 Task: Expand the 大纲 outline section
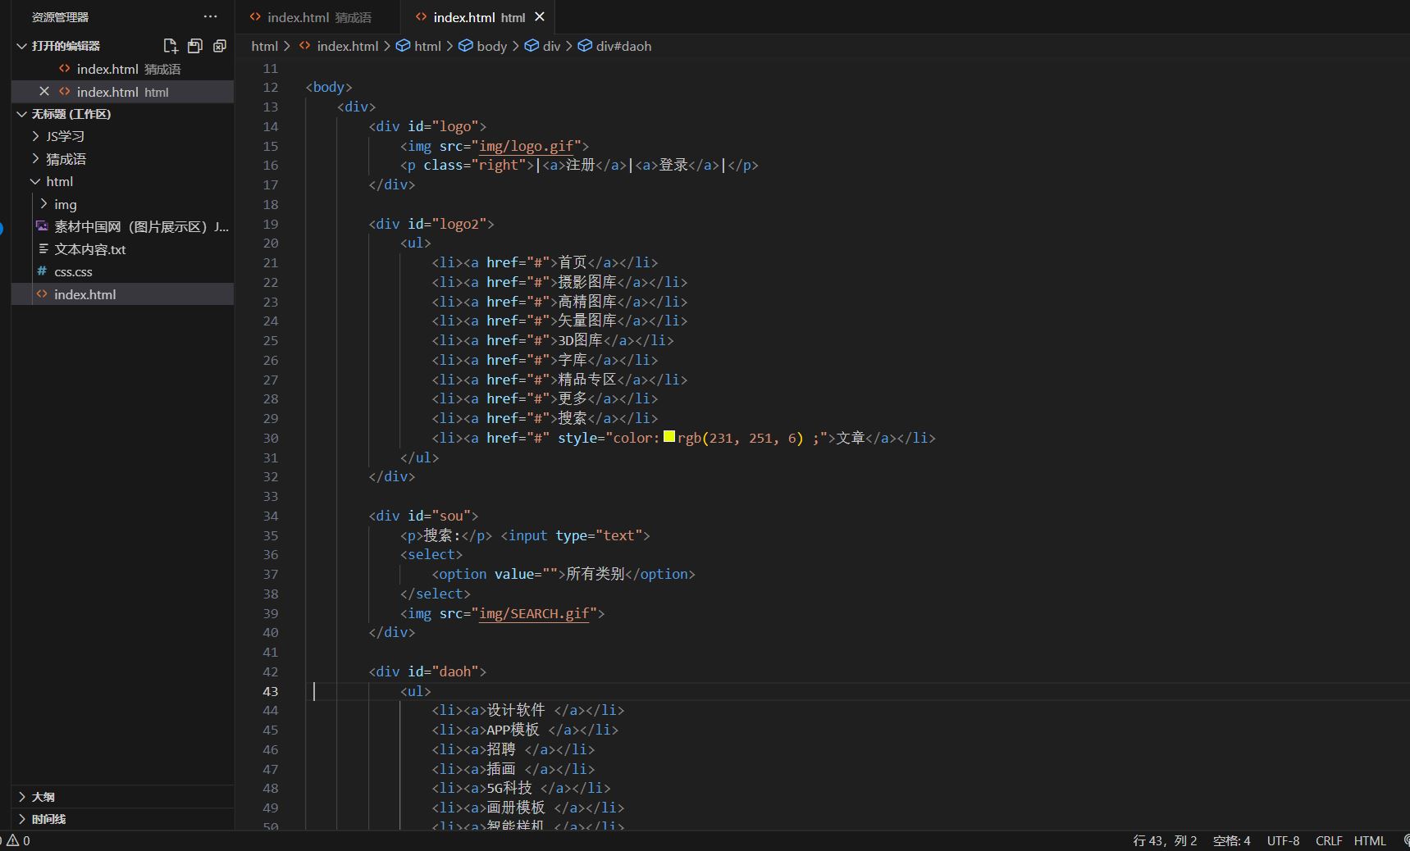click(22, 797)
